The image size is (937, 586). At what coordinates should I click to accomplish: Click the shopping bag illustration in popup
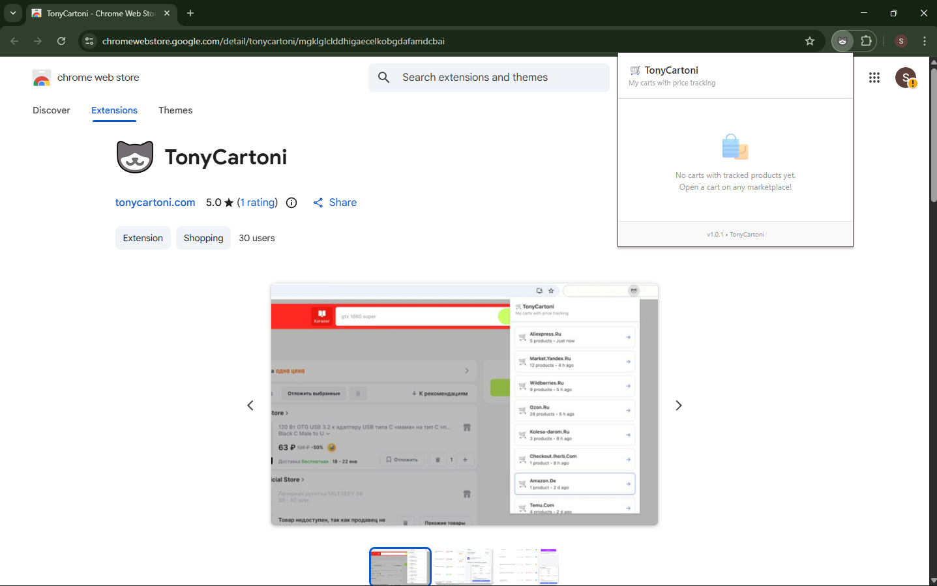coord(735,147)
